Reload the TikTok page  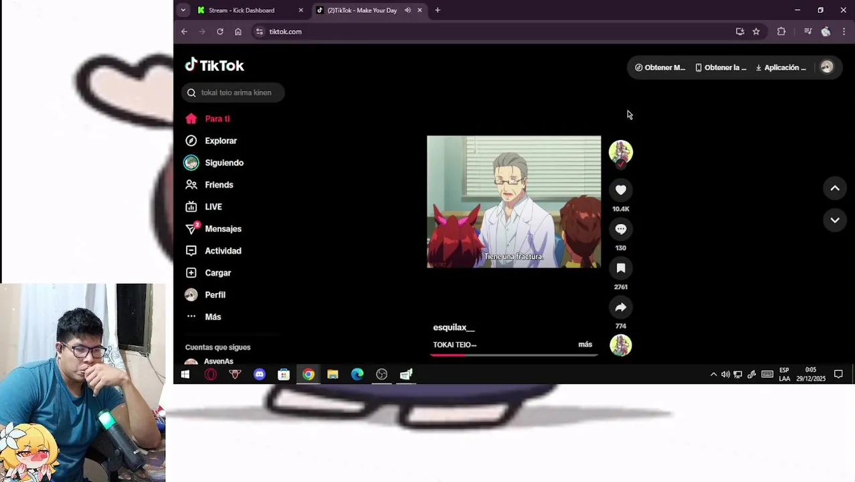220,31
